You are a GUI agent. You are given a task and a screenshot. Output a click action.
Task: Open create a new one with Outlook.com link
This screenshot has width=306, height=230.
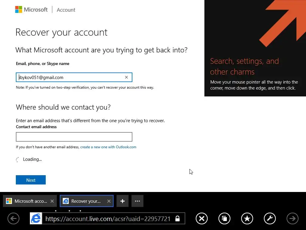coord(108,147)
